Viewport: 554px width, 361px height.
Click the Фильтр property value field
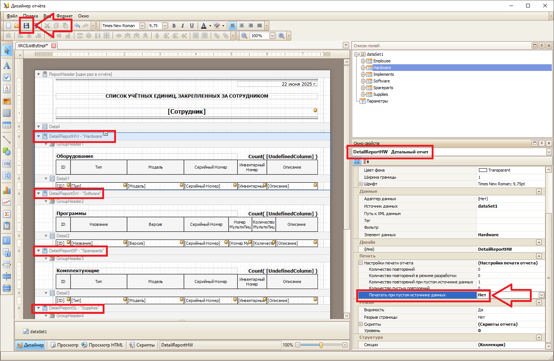[511, 227]
